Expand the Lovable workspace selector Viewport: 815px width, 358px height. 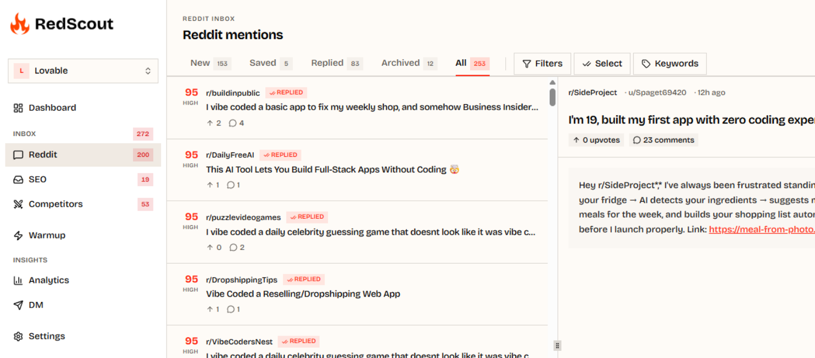pos(83,71)
